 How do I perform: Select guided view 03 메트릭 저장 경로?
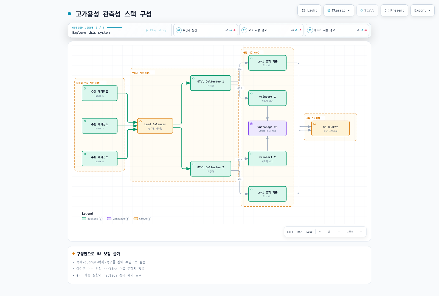(x=337, y=30)
